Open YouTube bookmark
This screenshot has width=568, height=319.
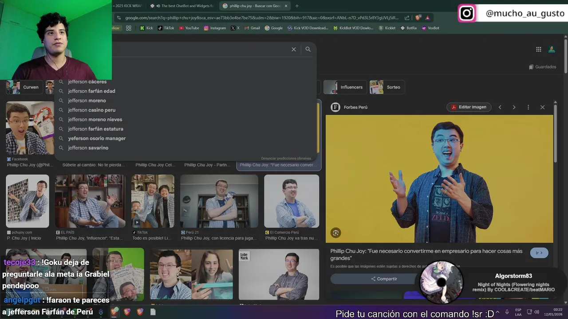click(x=189, y=28)
